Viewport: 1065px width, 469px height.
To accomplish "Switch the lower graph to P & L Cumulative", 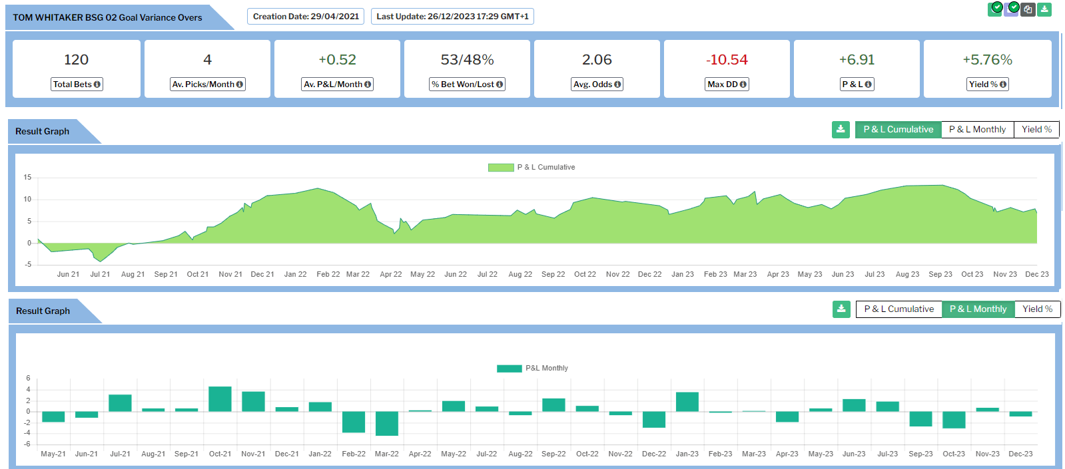I will [899, 309].
